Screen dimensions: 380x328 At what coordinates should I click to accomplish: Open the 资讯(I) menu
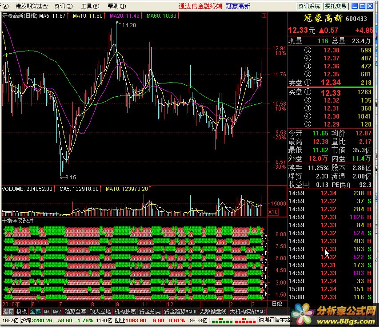[x=64, y=6]
